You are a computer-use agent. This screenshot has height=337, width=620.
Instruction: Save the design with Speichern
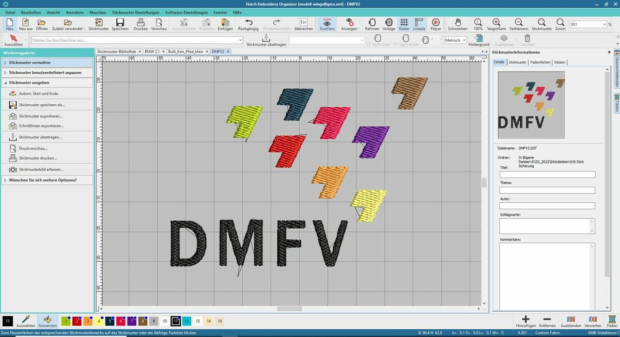point(120,24)
